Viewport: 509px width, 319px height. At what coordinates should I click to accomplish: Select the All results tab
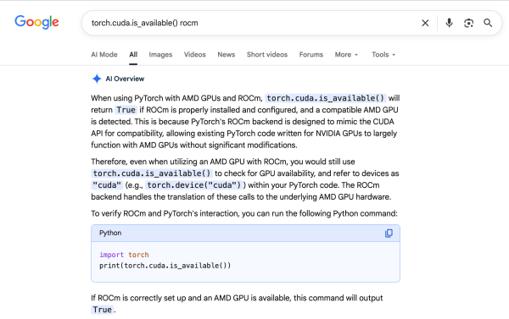pos(133,54)
